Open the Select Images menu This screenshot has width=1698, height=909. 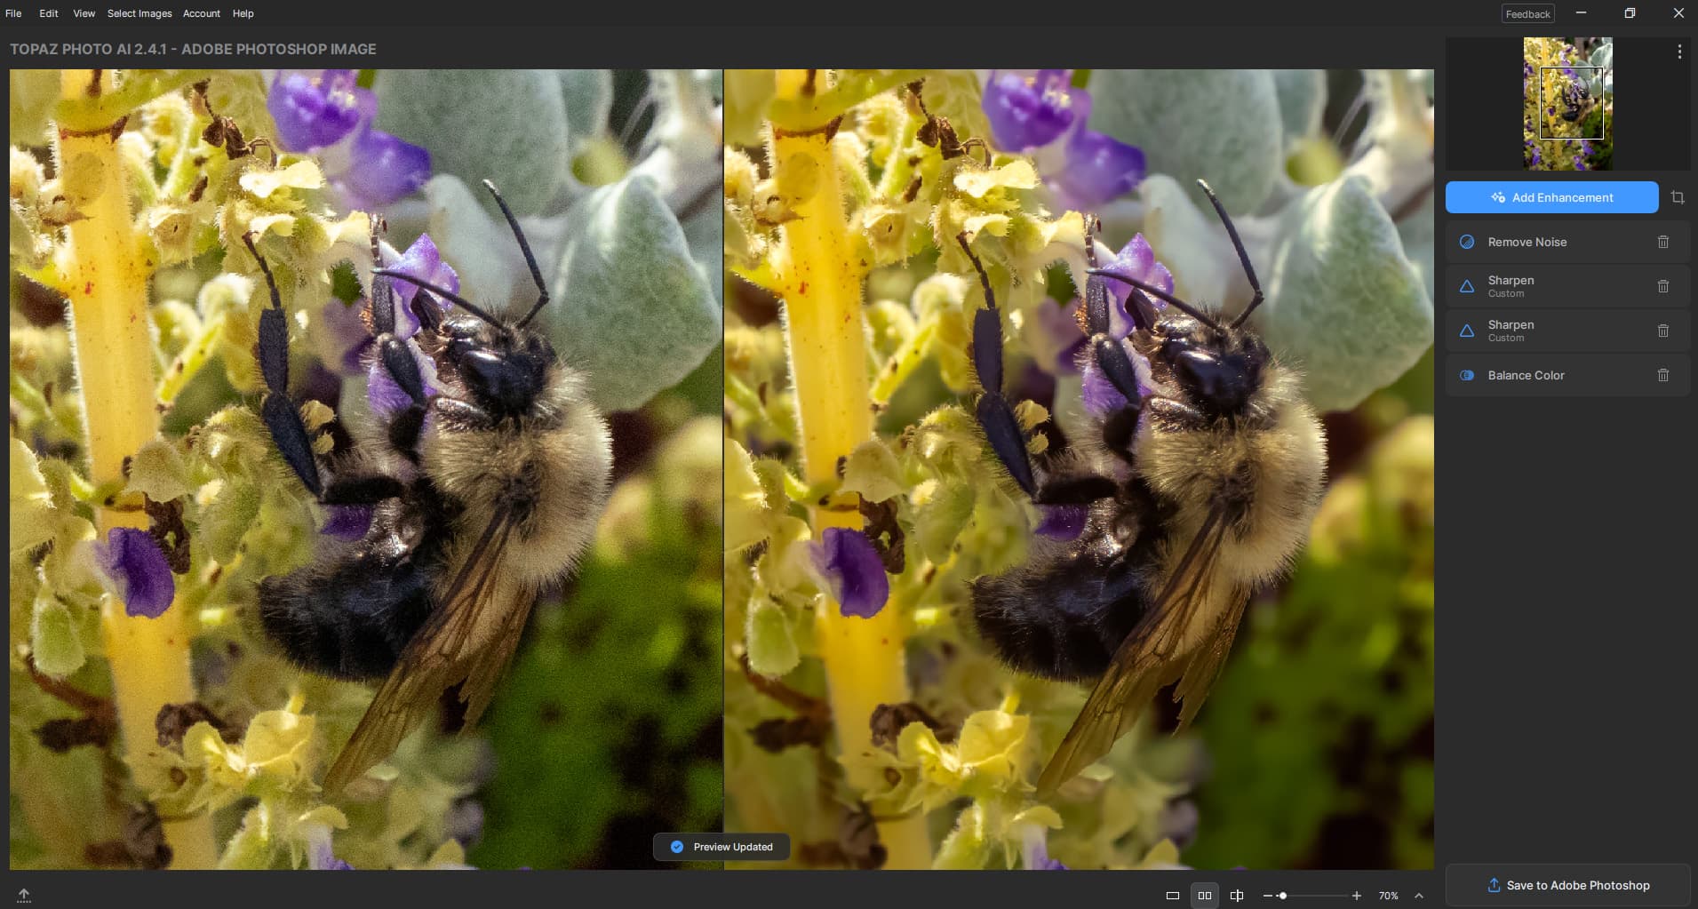[x=140, y=13]
